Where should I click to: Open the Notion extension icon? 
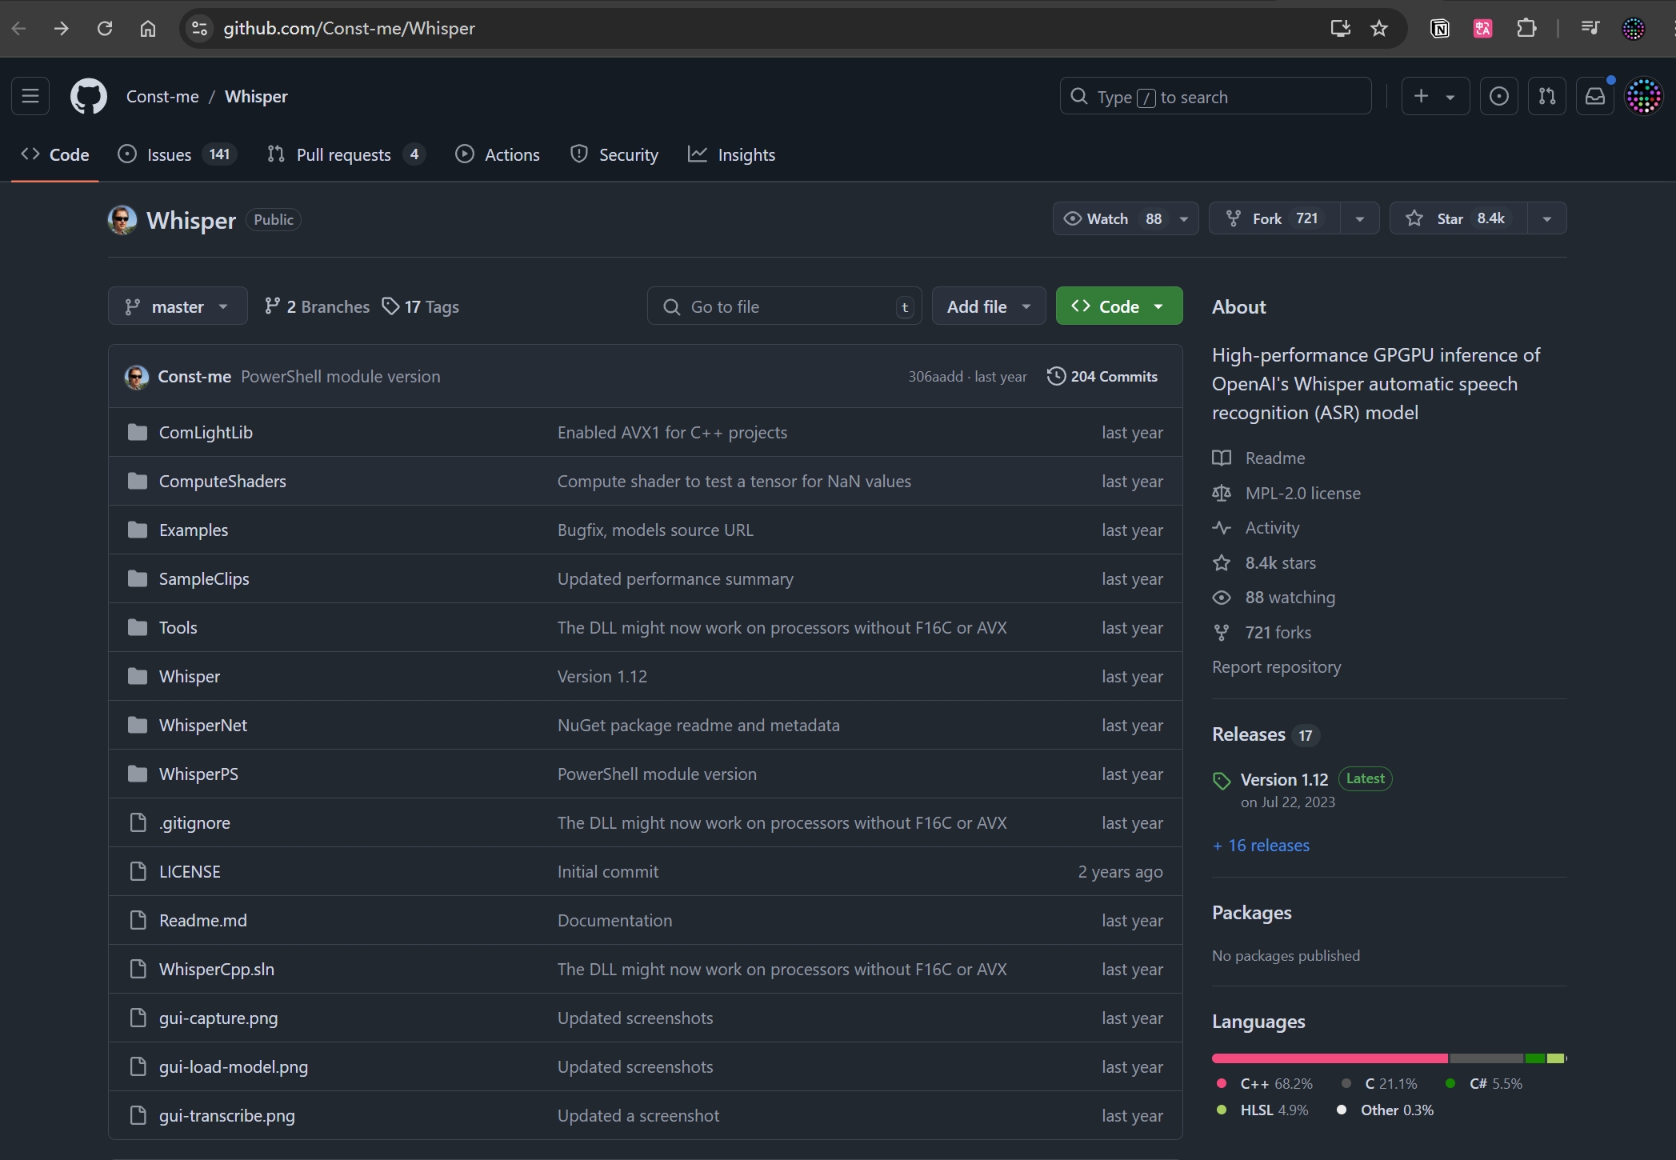point(1440,29)
